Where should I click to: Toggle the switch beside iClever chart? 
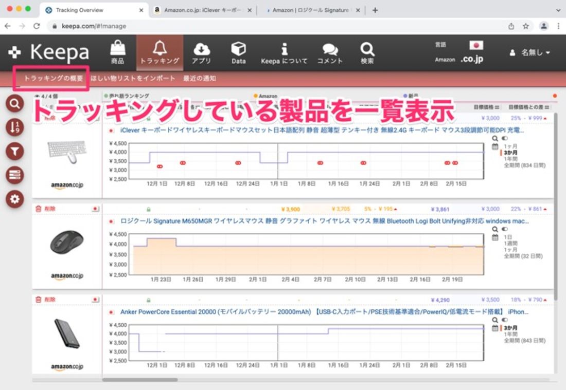click(505, 138)
